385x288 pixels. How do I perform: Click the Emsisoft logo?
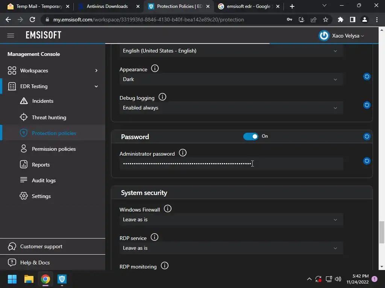coord(44,35)
